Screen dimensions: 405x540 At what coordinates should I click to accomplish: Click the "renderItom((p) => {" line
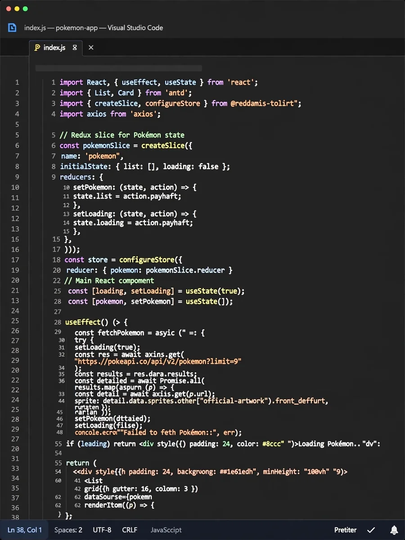pyautogui.click(x=119, y=505)
